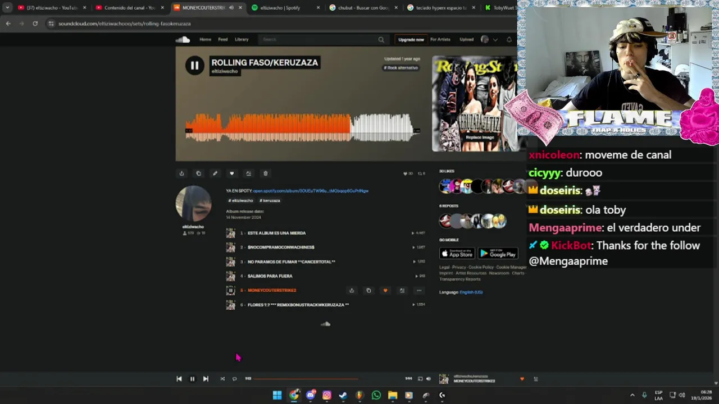Play track 2 $NOCOMPRAMOCONWACHINES$
This screenshot has height=404, width=719.
tap(281, 247)
